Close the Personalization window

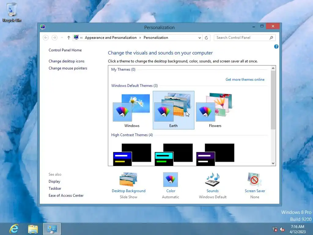273,26
